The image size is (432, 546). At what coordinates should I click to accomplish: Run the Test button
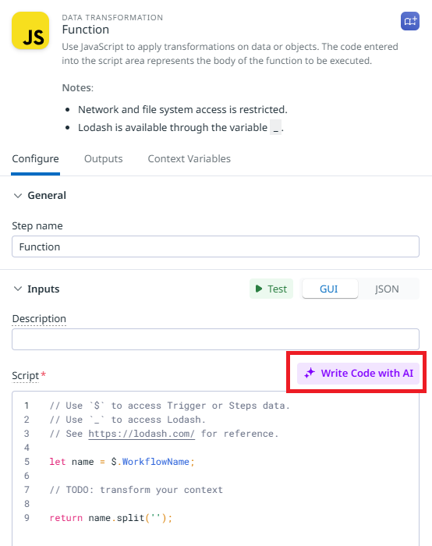pyautogui.click(x=271, y=289)
